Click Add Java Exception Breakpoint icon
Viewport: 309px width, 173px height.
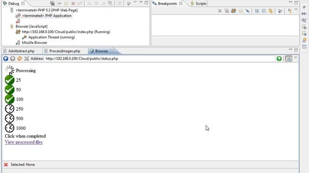point(290,11)
